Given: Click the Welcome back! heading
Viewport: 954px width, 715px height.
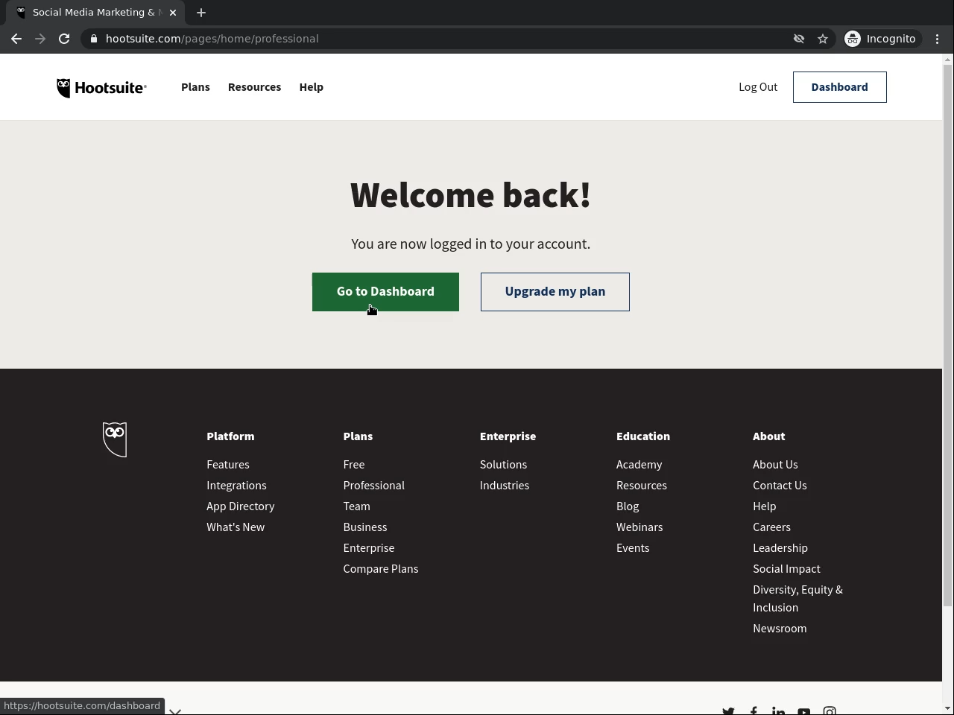Looking at the screenshot, I should coord(470,195).
